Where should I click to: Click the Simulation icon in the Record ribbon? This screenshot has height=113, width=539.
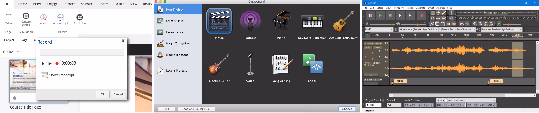click(79, 17)
